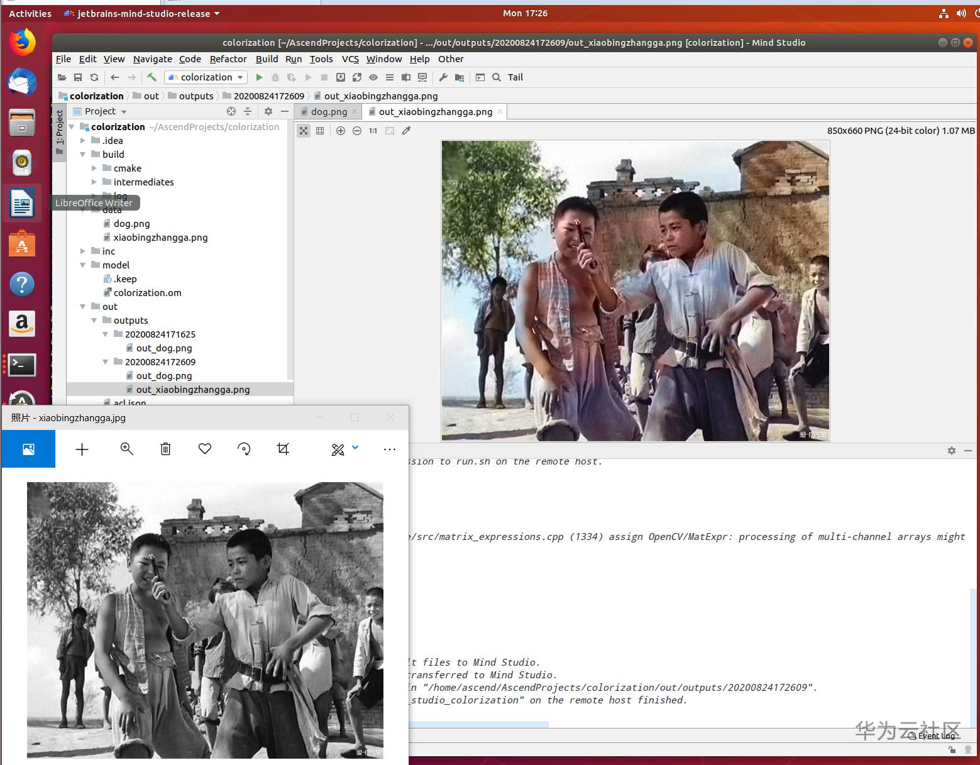Open the Refactor menu

click(228, 59)
